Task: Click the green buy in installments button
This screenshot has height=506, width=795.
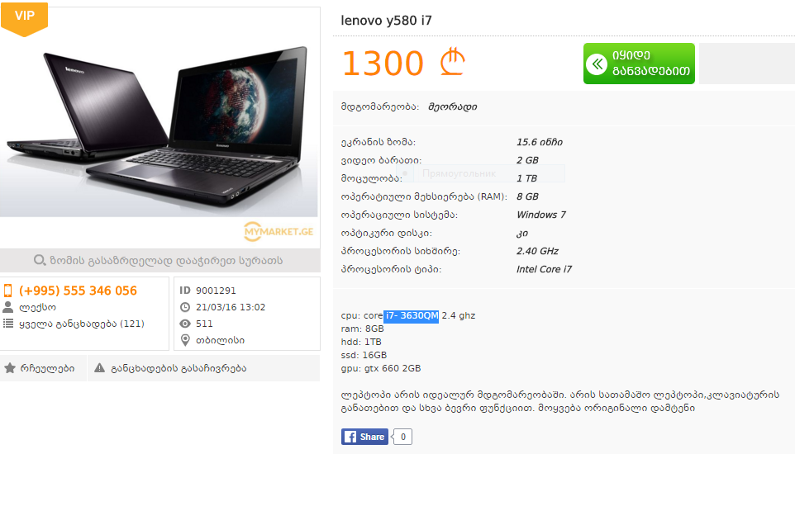Action: pos(639,64)
